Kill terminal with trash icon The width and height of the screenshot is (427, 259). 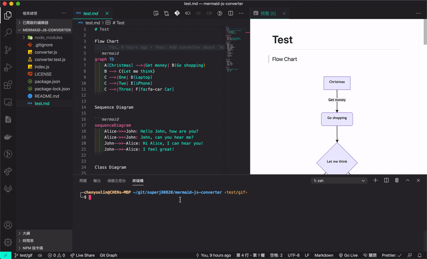pyautogui.click(x=397, y=180)
